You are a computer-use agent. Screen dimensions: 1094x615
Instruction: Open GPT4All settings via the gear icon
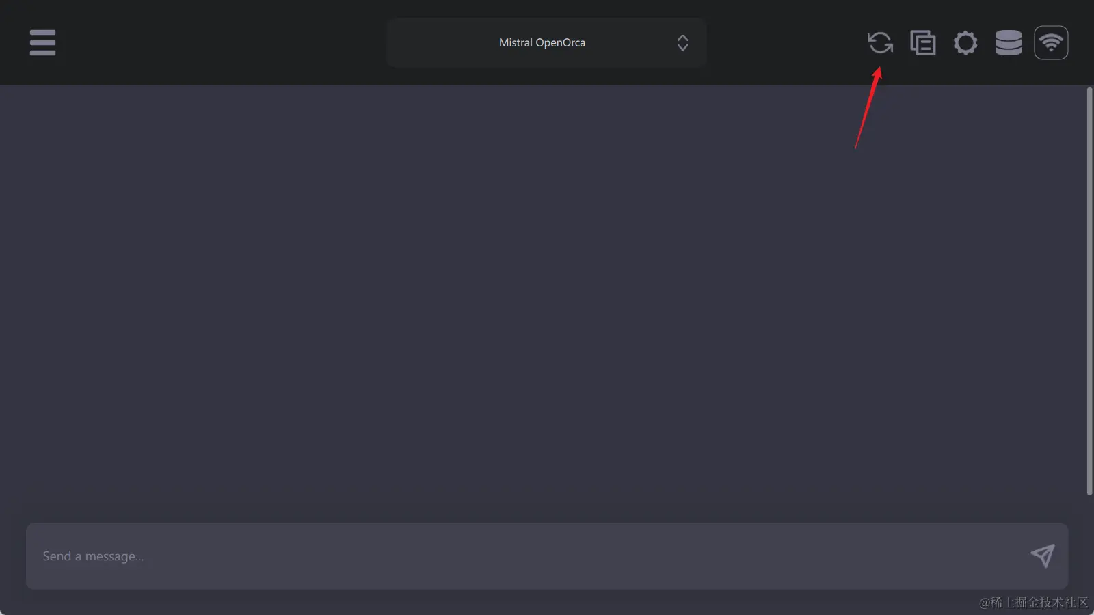click(965, 42)
